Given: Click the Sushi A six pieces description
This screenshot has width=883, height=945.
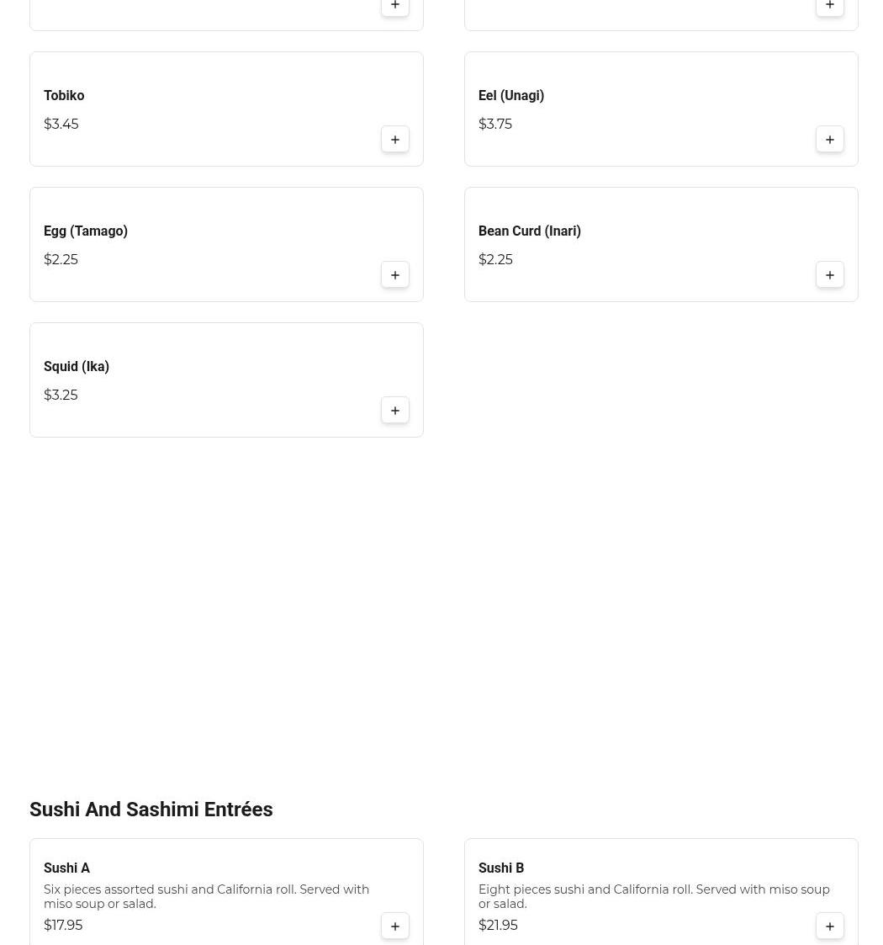Looking at the screenshot, I should tap(206, 896).
